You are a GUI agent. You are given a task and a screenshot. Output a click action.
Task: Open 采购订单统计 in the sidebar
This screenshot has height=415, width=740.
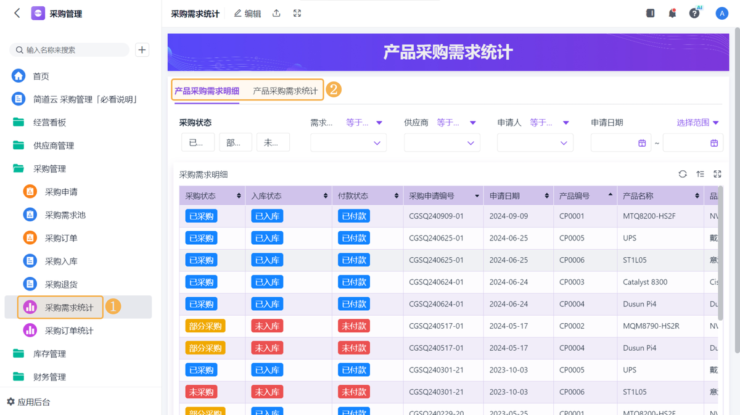[x=69, y=331]
